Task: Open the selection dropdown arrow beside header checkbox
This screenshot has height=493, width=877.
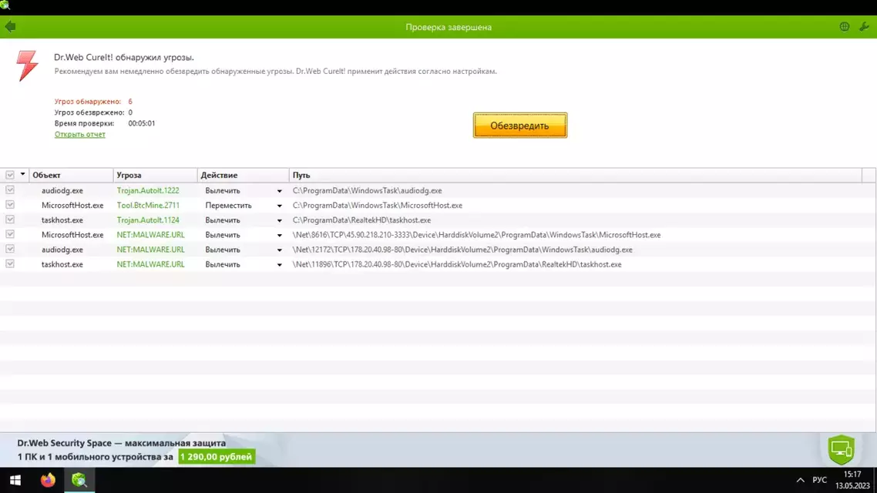Action: tap(22, 174)
